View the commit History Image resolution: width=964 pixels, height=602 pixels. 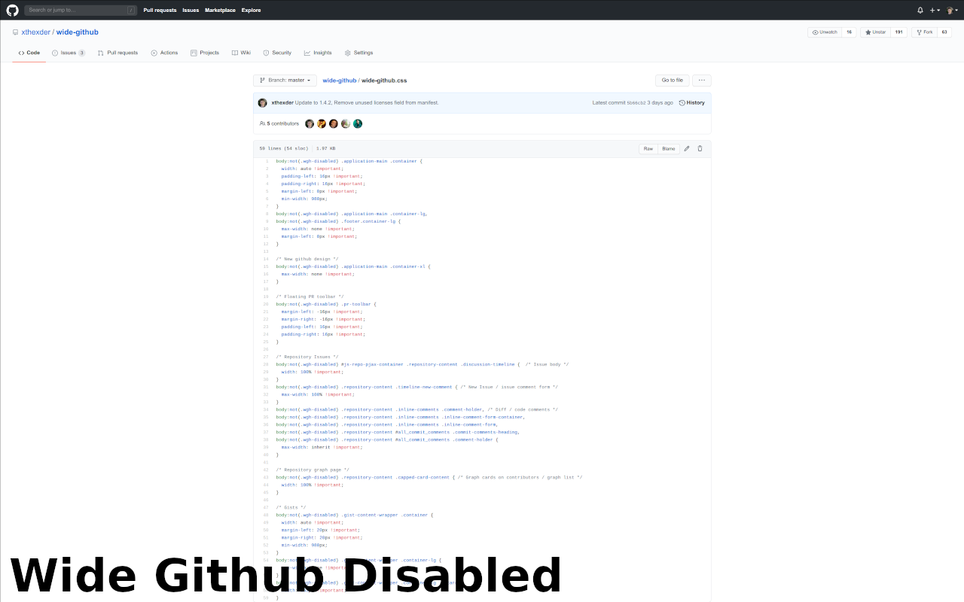click(691, 102)
